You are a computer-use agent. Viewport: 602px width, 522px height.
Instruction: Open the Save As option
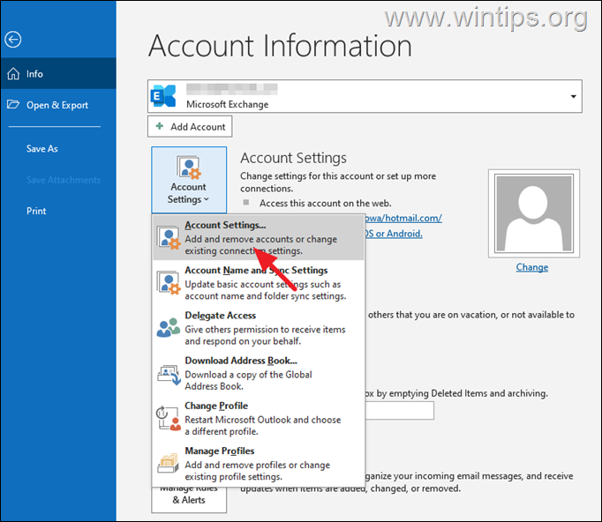[x=41, y=149]
